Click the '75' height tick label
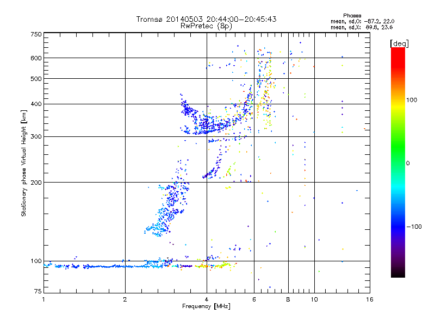The height and width of the screenshot is (326, 435). (38, 291)
